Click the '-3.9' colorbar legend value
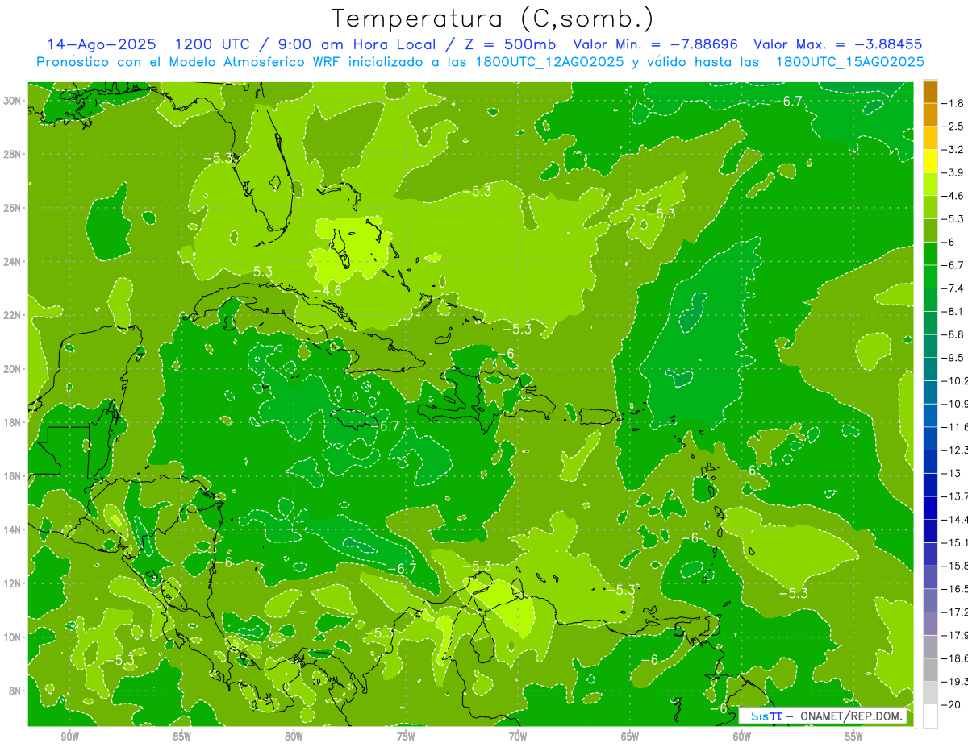This screenshot has width=968, height=747. tap(953, 172)
